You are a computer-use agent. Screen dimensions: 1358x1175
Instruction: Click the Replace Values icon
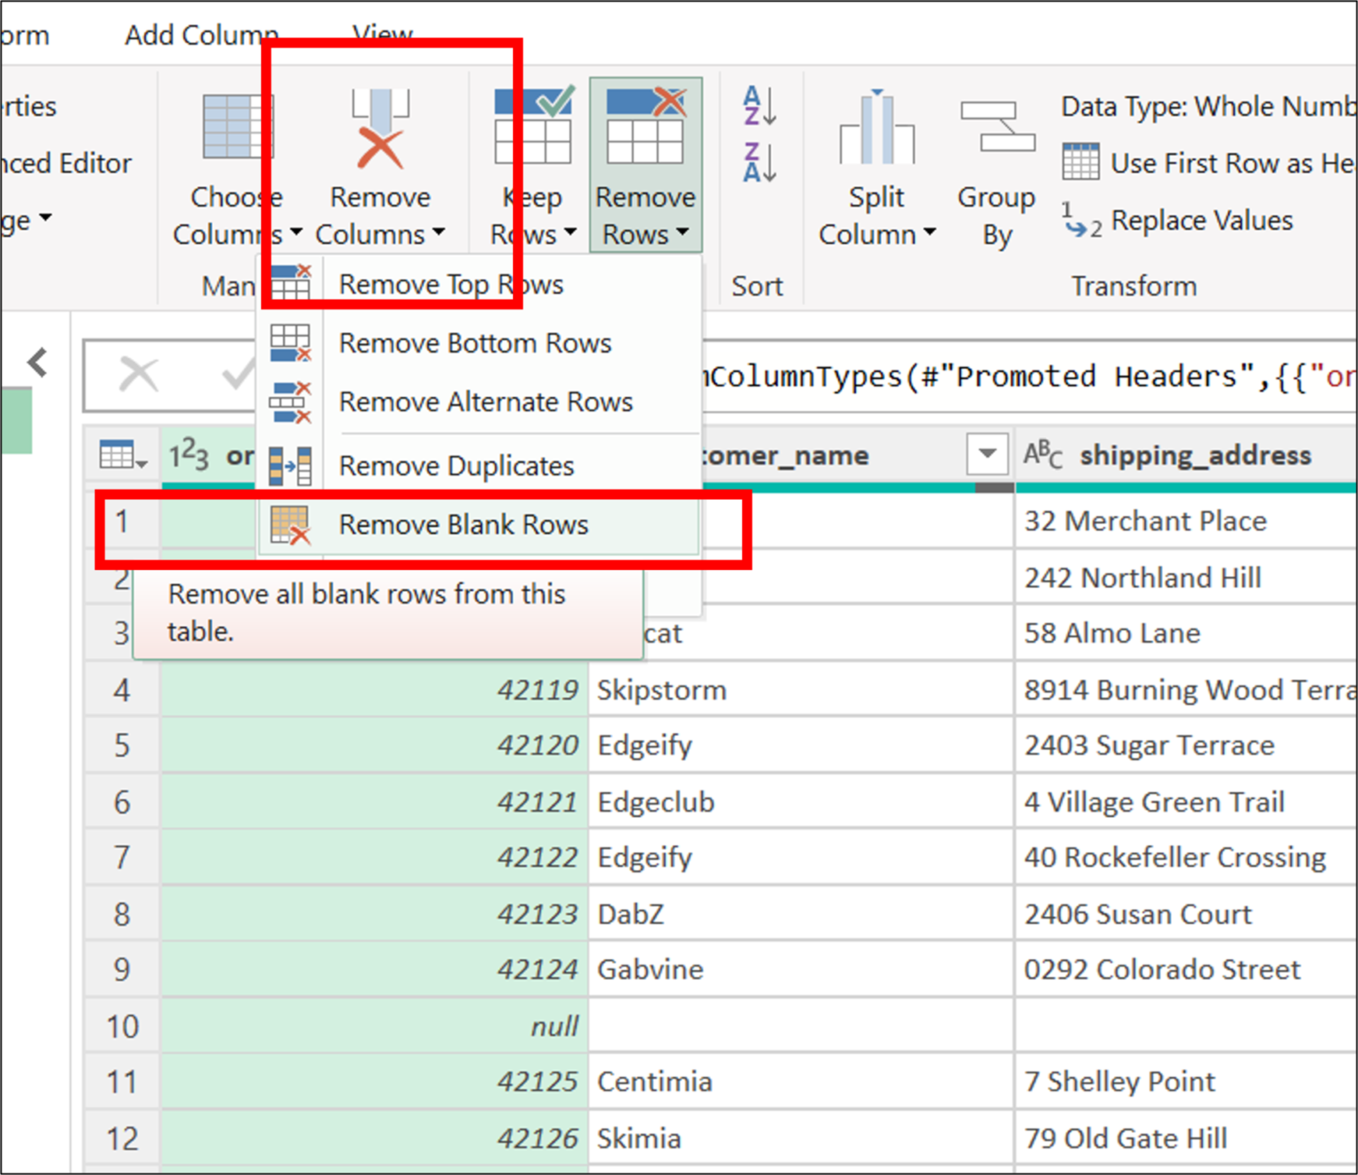pyautogui.click(x=1080, y=220)
